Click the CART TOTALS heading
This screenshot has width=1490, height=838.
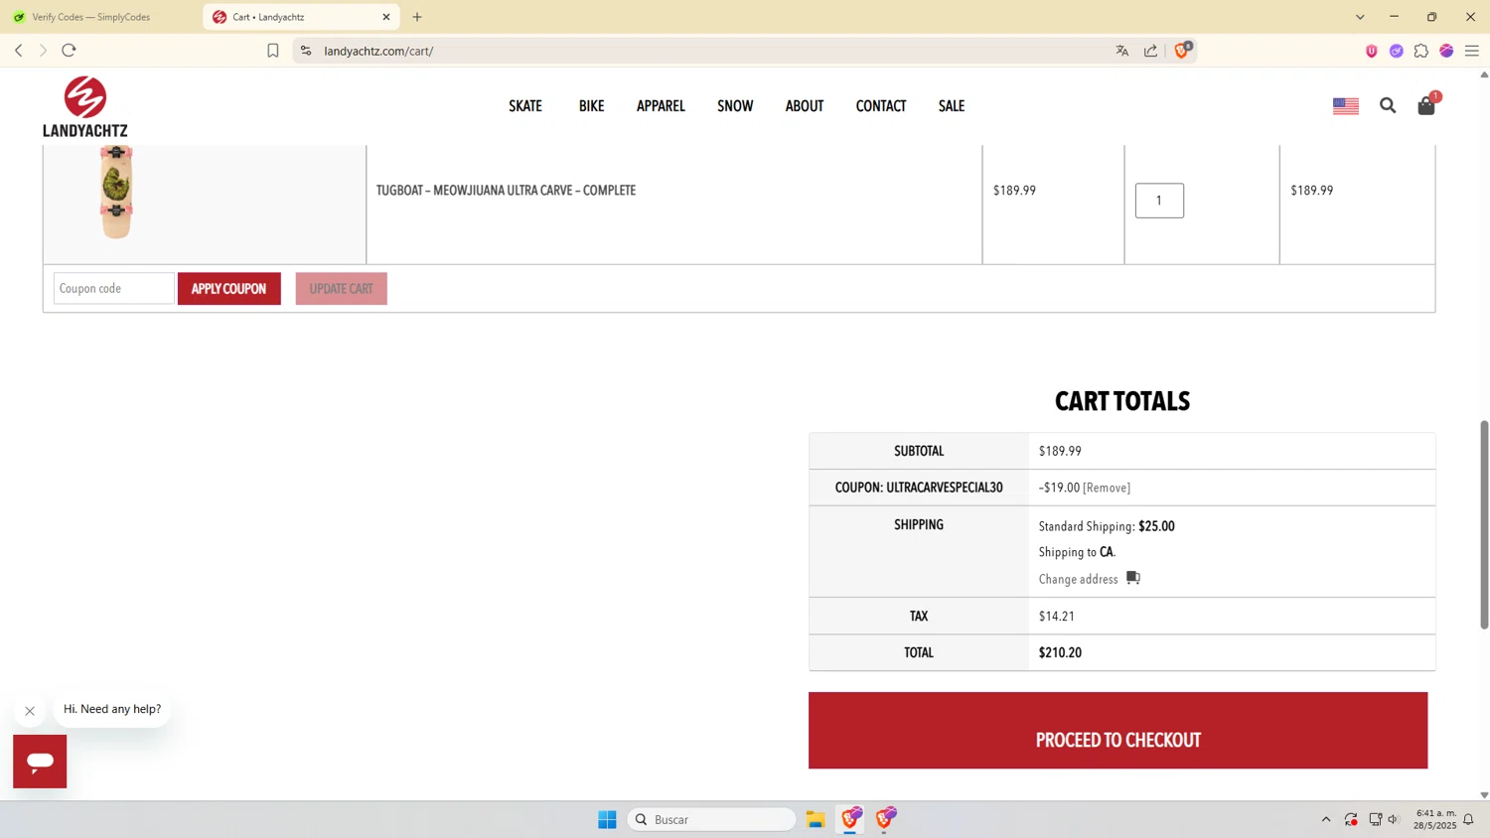(x=1122, y=401)
